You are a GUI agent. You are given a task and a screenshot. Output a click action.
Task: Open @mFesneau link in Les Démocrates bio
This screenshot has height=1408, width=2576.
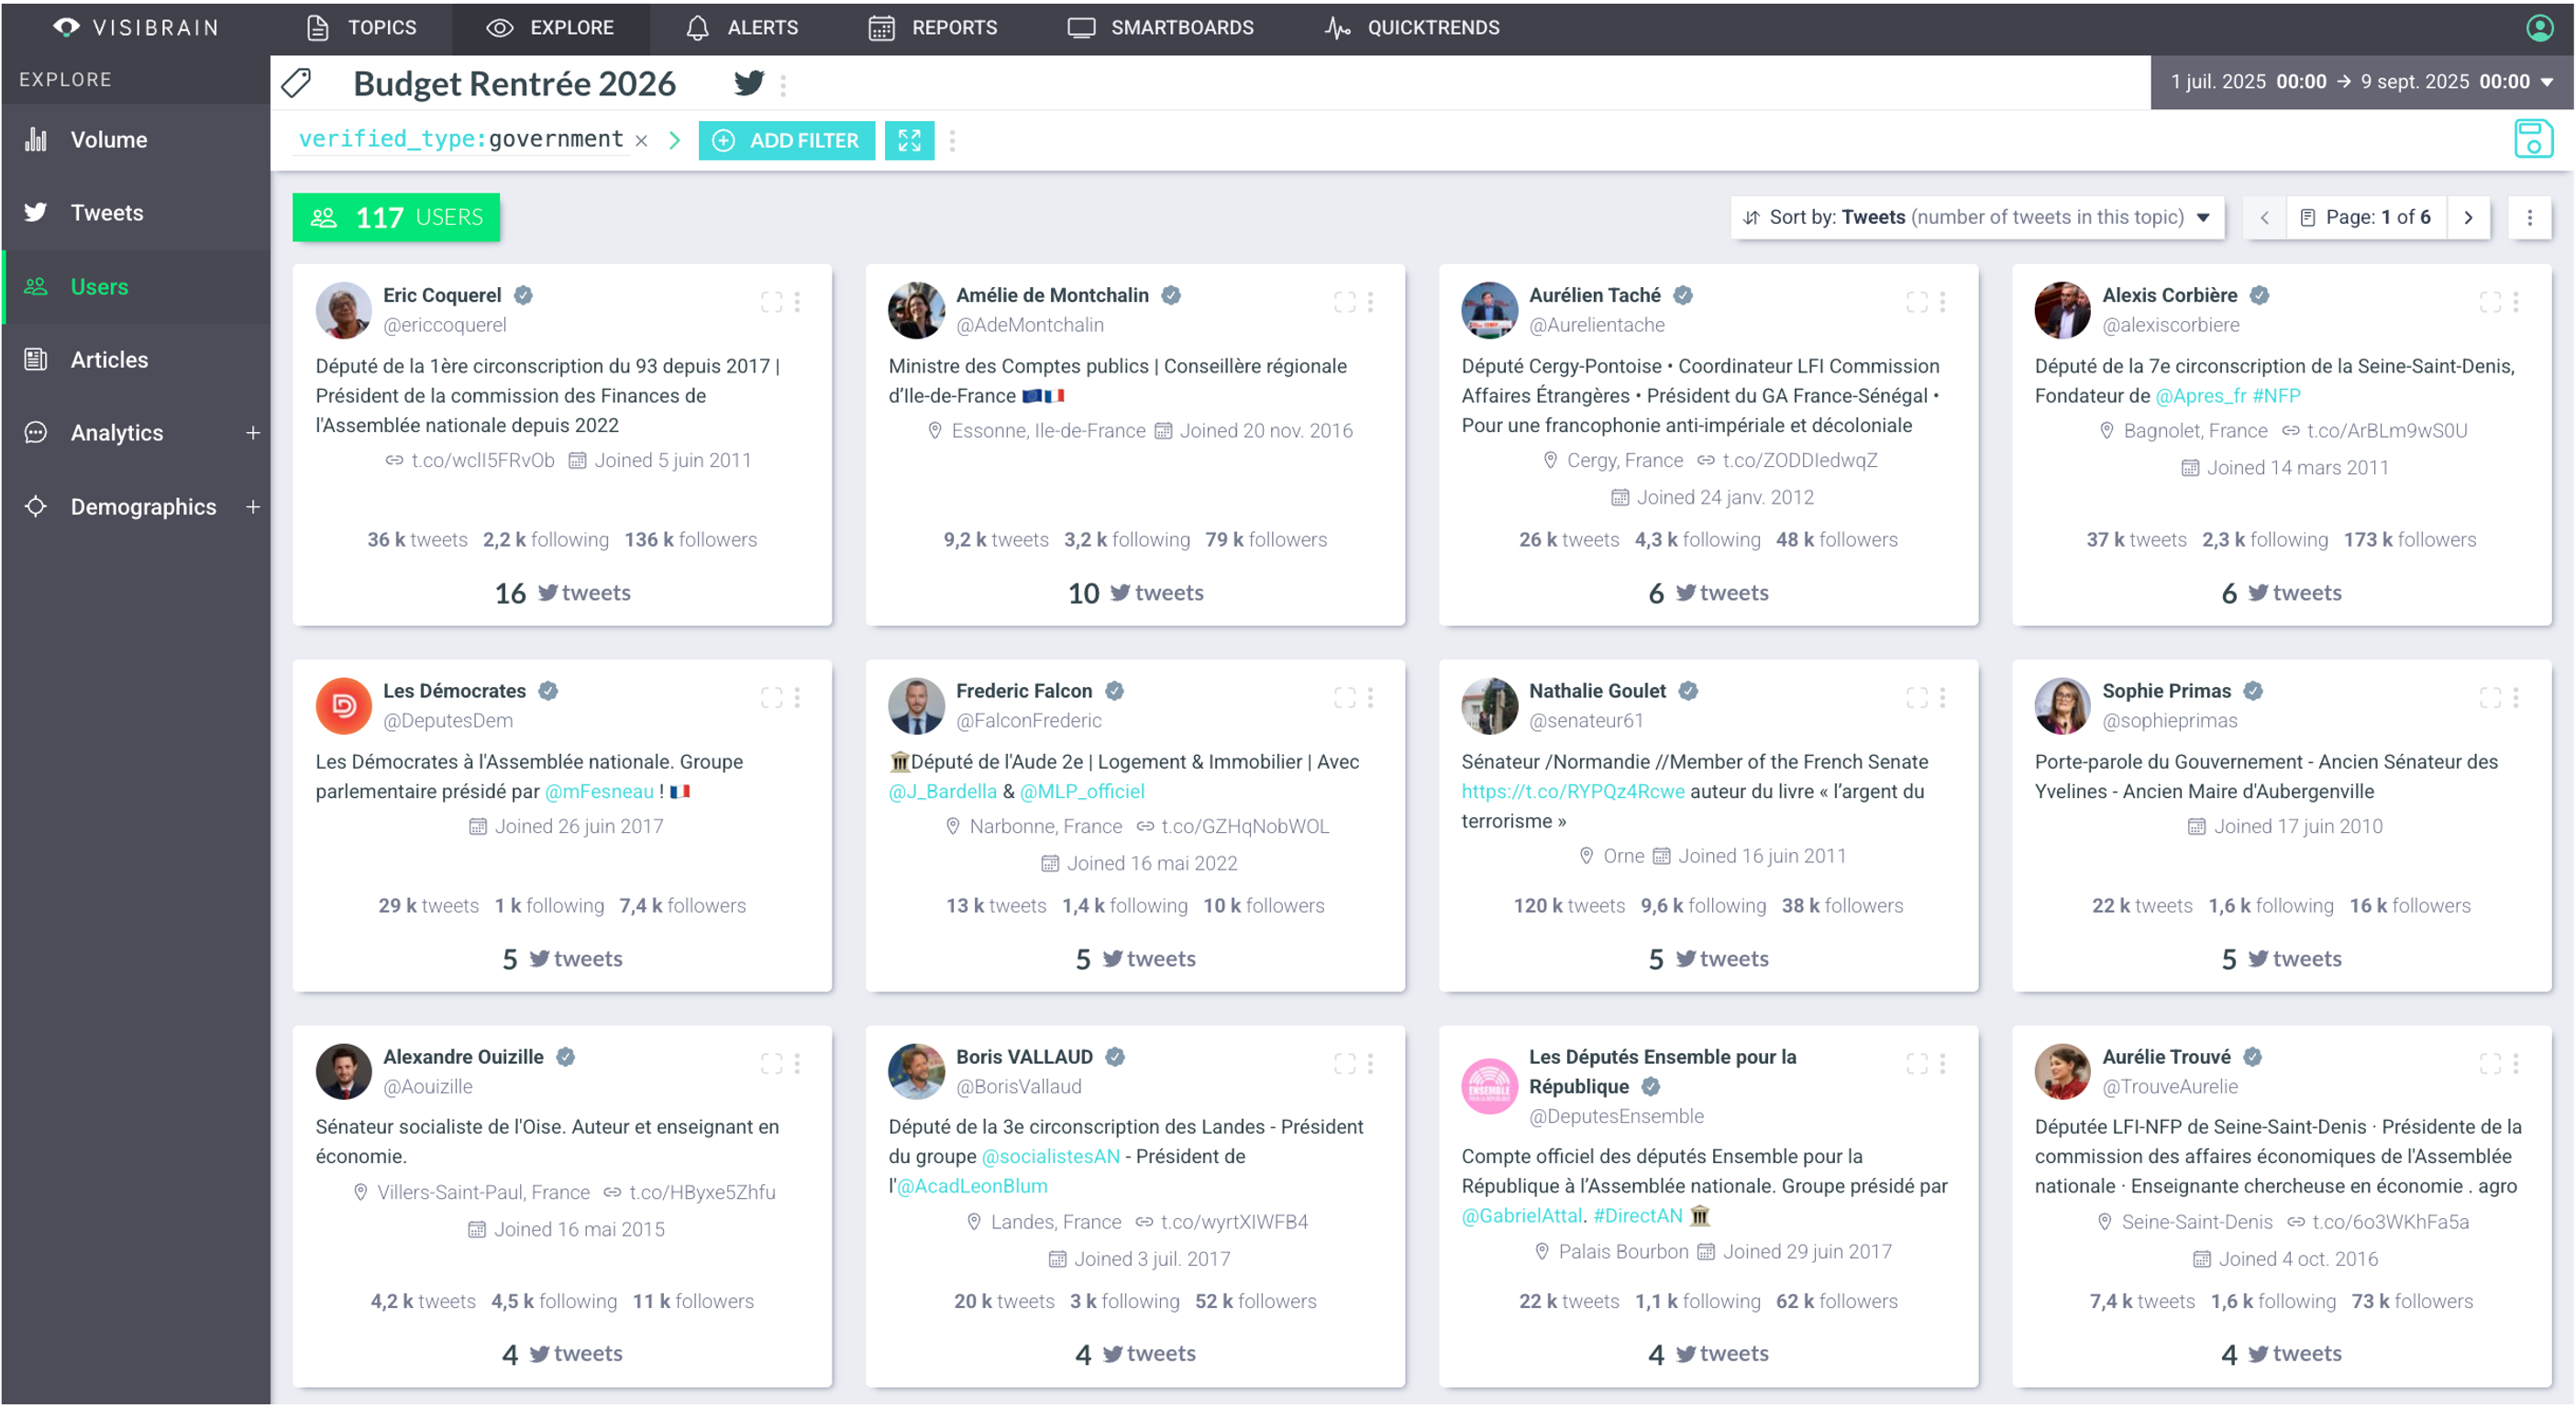coord(598,791)
